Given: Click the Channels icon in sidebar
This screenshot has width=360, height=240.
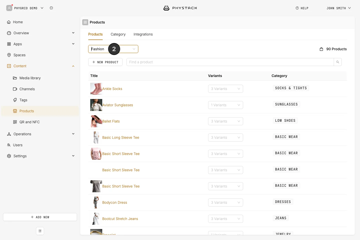Looking at the screenshot, I should [15, 89].
